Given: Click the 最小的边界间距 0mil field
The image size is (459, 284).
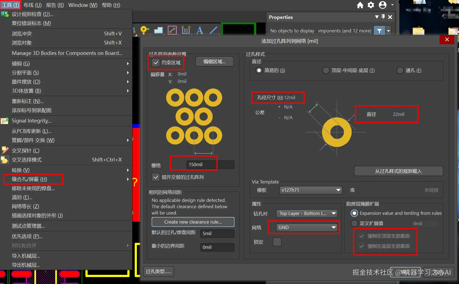Looking at the screenshot, I should click(217, 247).
